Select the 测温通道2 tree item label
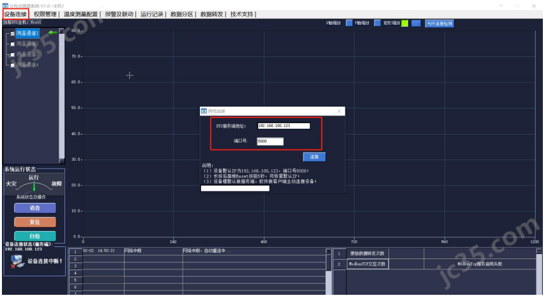The width and height of the screenshot is (548, 298). [x=27, y=44]
